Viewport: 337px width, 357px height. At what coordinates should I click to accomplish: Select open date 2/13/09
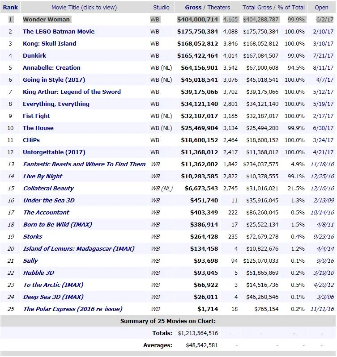pos(324,200)
